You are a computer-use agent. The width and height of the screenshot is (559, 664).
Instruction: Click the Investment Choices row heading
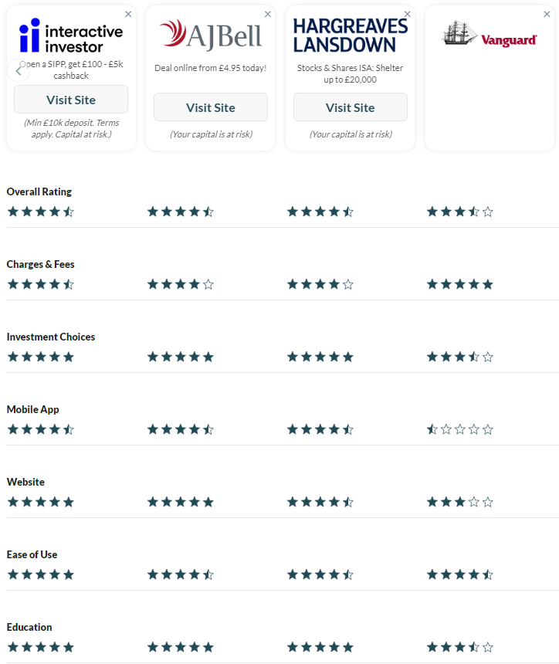51,337
